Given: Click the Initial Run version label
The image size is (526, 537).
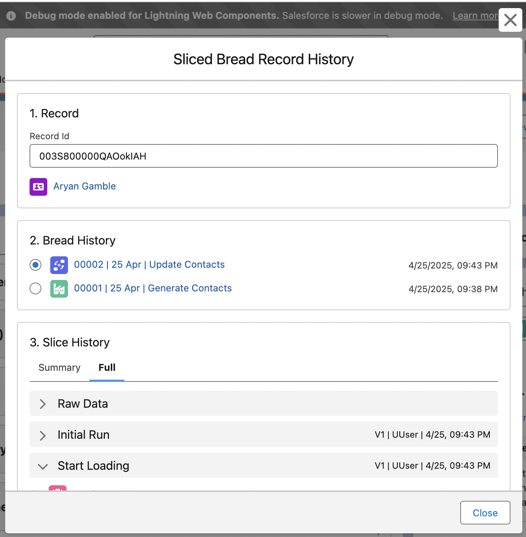Looking at the screenshot, I should click(x=432, y=435).
